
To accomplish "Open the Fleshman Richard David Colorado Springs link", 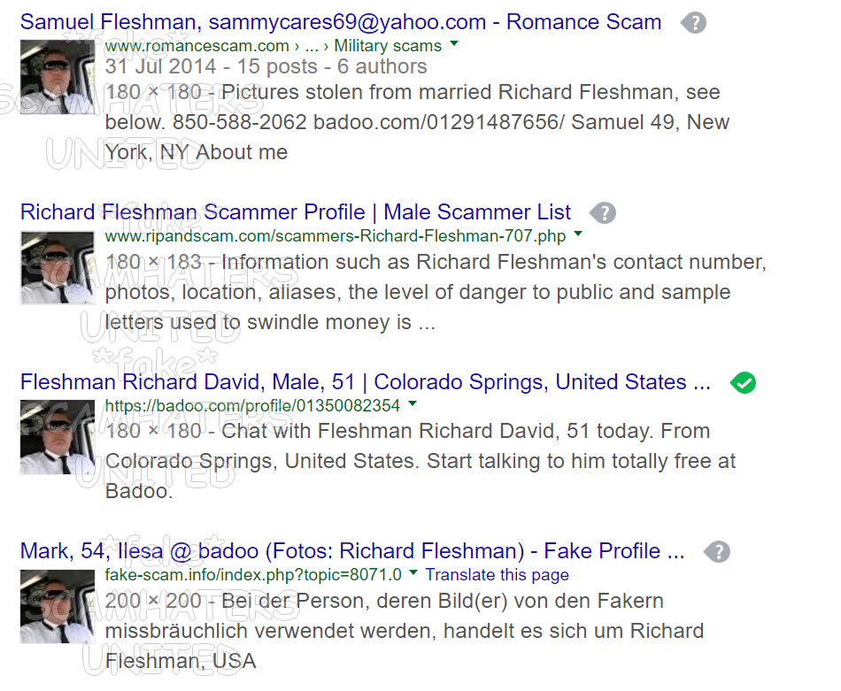I will [x=363, y=381].
